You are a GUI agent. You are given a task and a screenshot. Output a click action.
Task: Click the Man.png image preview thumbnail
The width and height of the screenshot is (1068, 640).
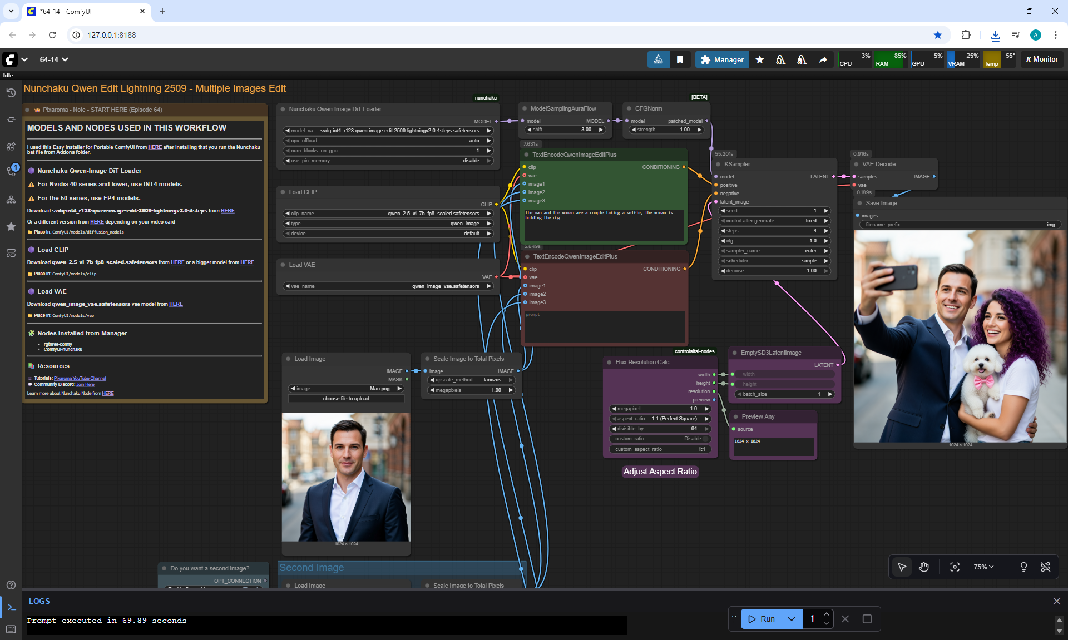tap(346, 477)
